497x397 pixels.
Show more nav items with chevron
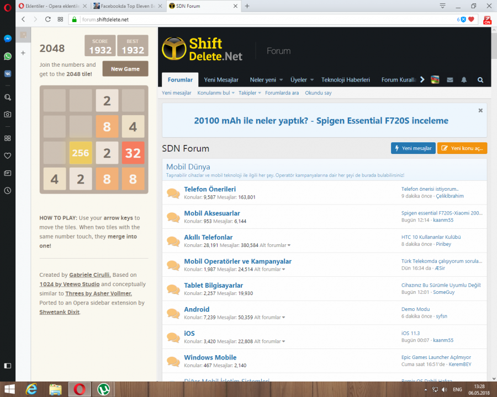(x=422, y=80)
